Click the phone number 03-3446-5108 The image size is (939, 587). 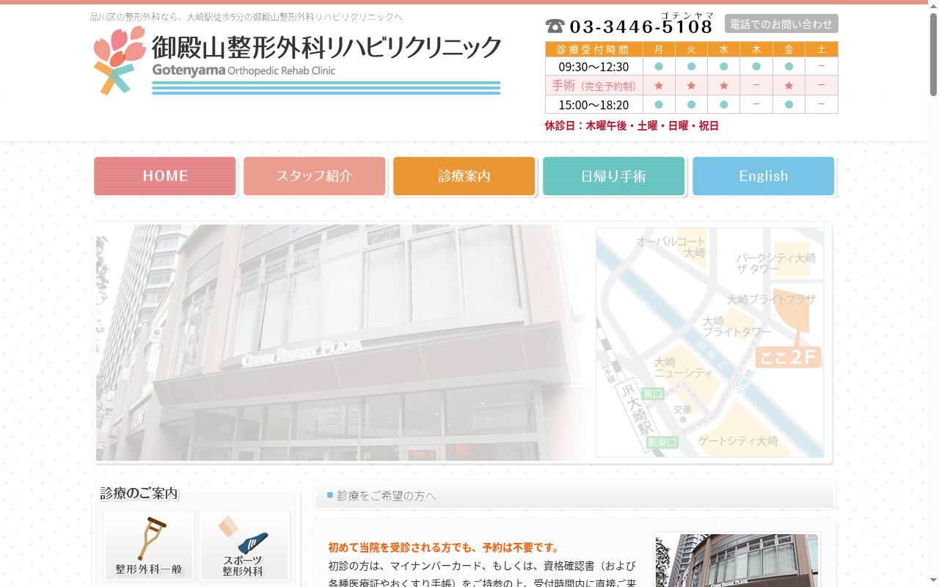640,27
